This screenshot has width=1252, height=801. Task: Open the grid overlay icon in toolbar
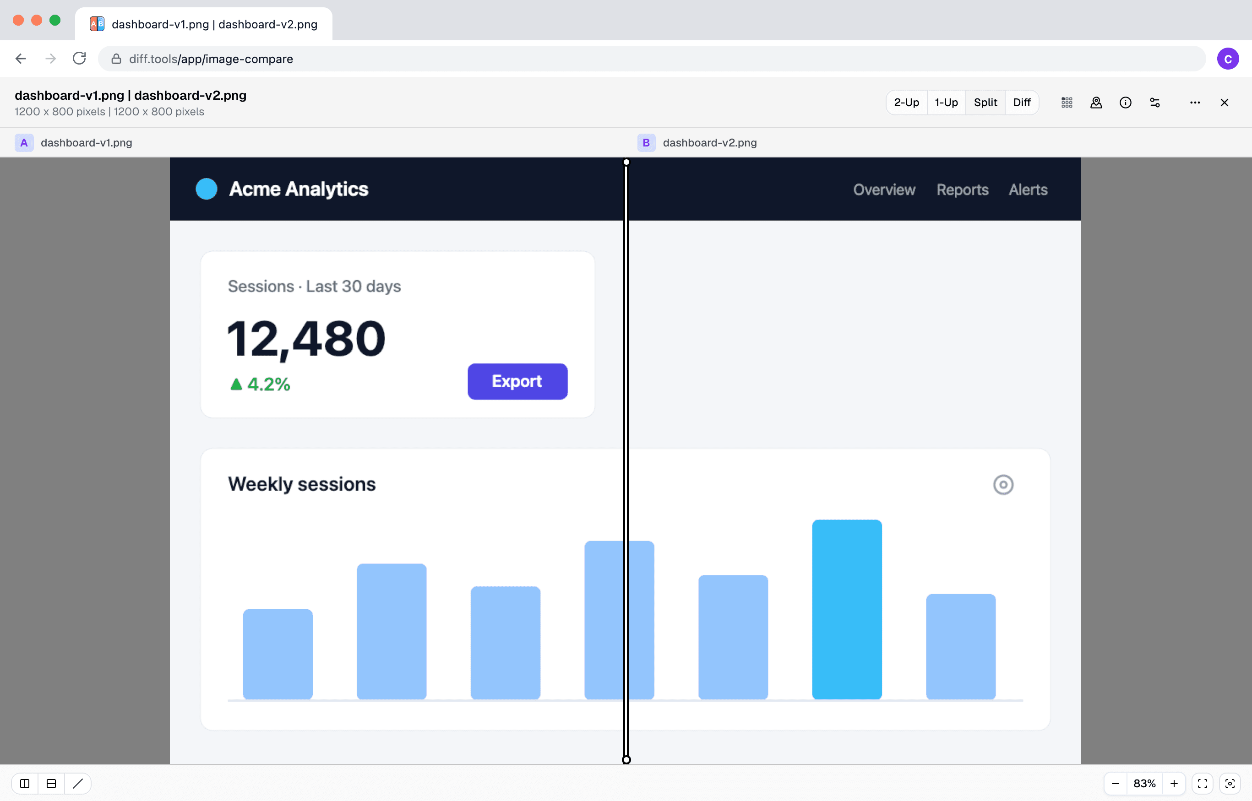tap(1067, 103)
